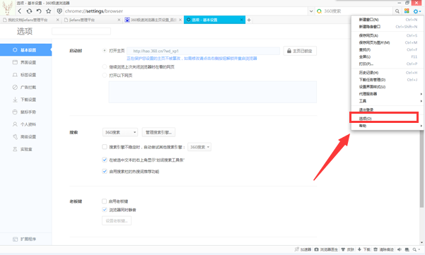This screenshot has height=255, width=425.
Task: Open the fallback 360搜索 engine dropdown
Action: pos(199,147)
